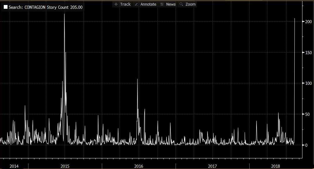Click the 200 value on the y-axis
Screen dimensions: 314x169
click(x=308, y=22)
